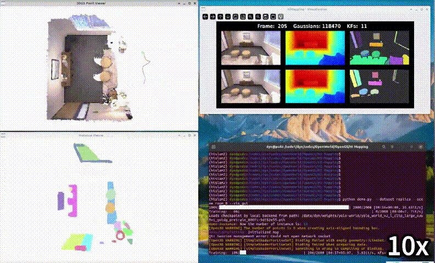Click the gray last icon in visualizer toolbar
The height and width of the screenshot is (263, 435).
pos(281,17)
